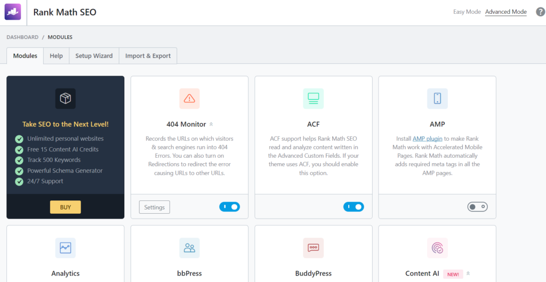
Task: Switch to Easy Mode
Action: (467, 12)
